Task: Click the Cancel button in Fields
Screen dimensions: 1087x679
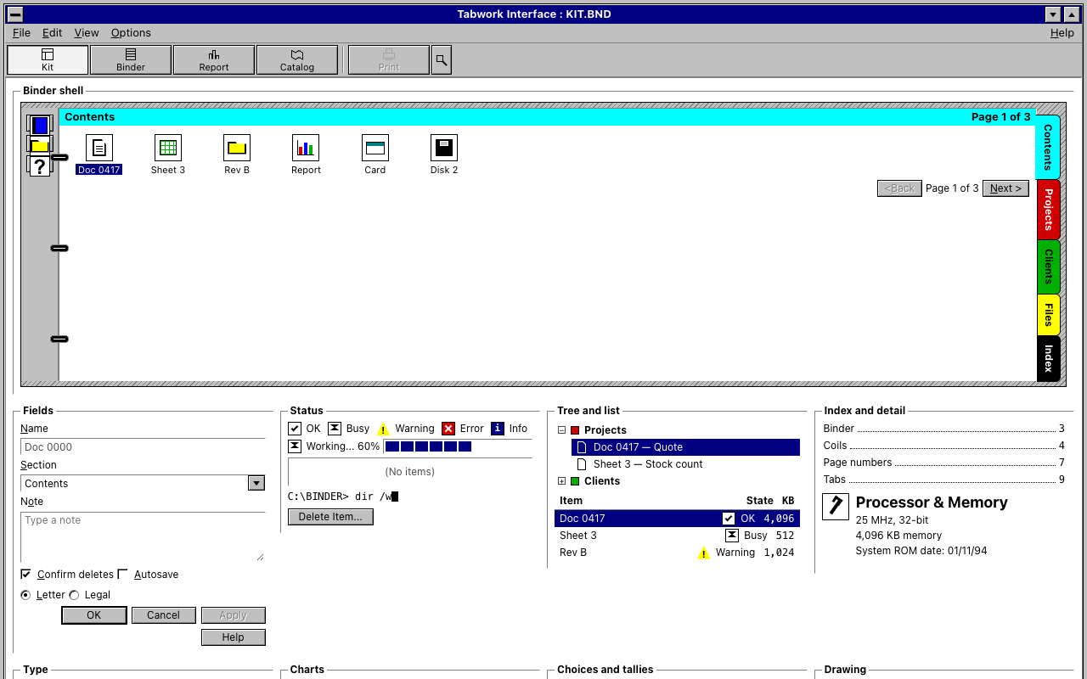Action: pos(163,615)
